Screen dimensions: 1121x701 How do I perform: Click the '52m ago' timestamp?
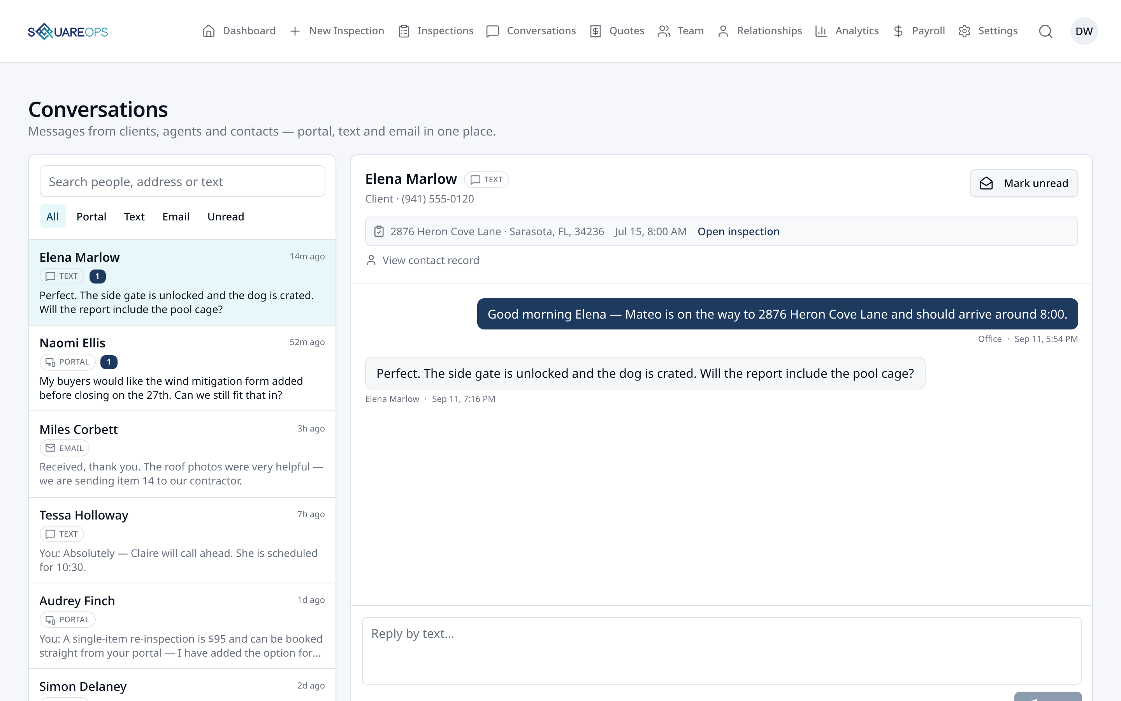click(307, 342)
